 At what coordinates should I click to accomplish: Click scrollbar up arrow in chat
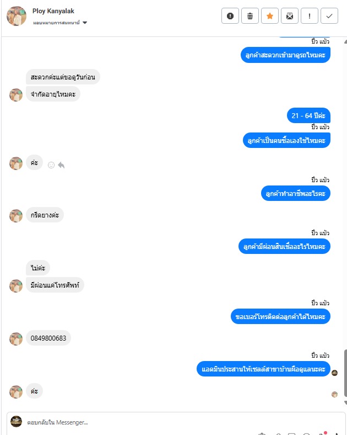tap(345, 42)
